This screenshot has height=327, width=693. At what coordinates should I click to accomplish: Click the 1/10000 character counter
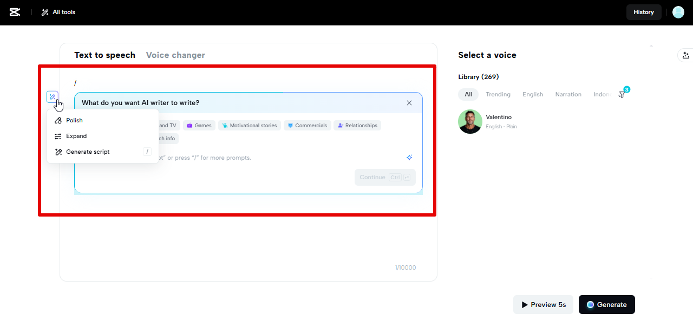(x=406, y=267)
